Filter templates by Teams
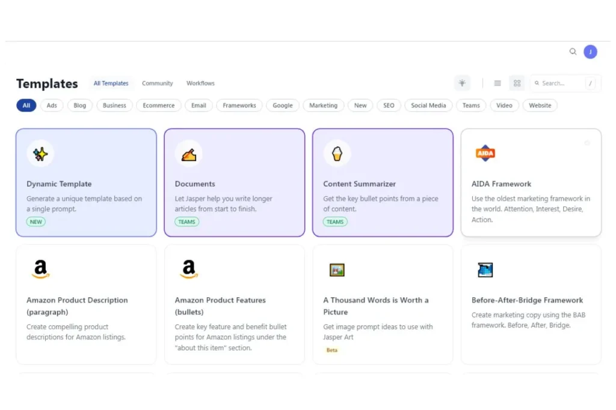This screenshot has width=616, height=410. coord(471,106)
